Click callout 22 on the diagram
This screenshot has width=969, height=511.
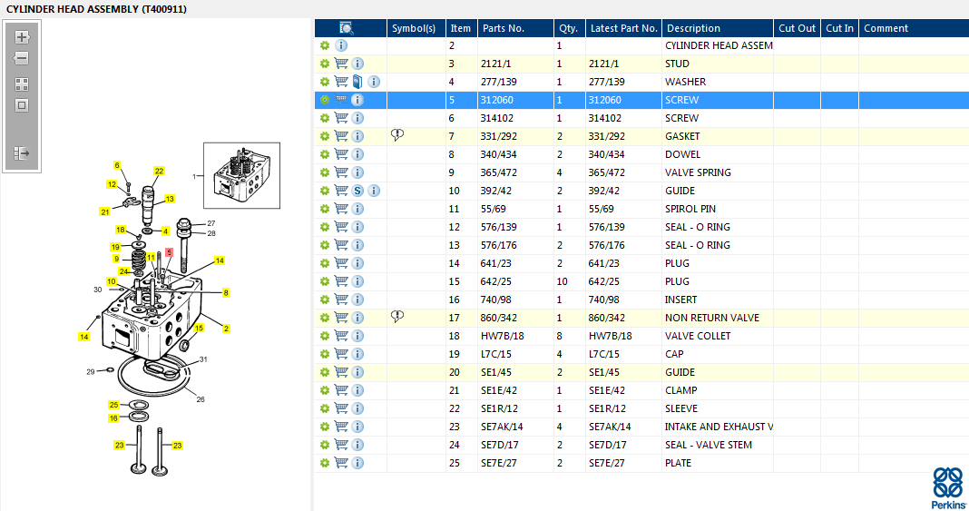159,171
